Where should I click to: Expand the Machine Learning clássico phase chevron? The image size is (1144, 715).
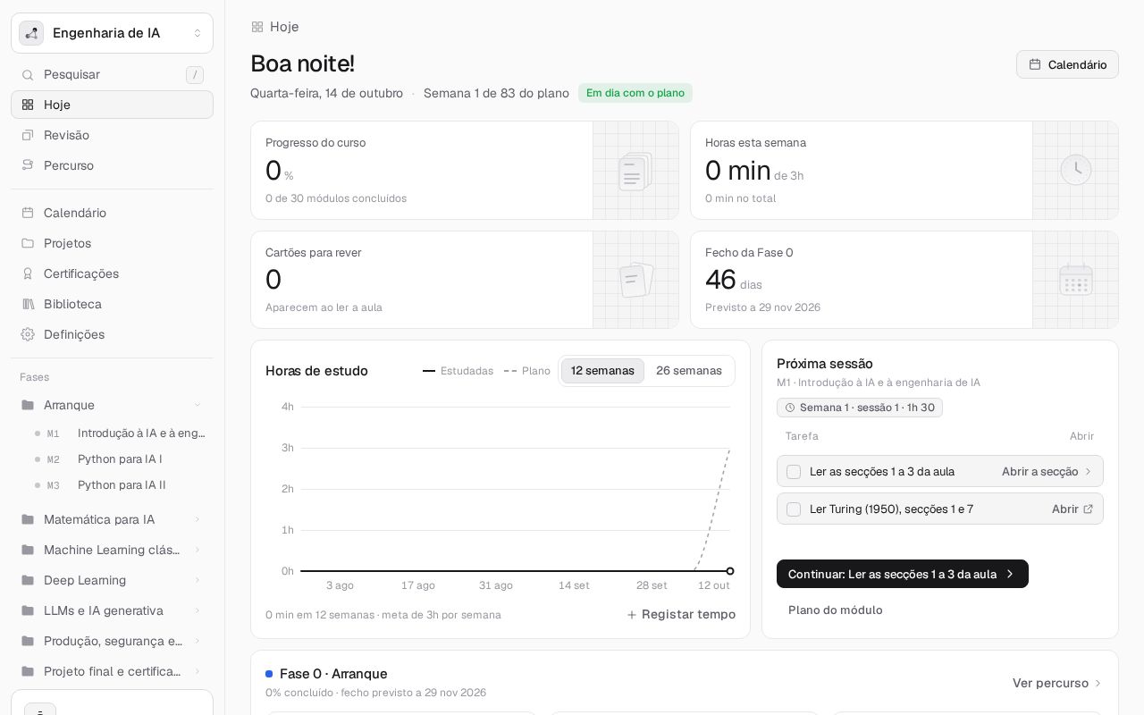[x=198, y=550]
